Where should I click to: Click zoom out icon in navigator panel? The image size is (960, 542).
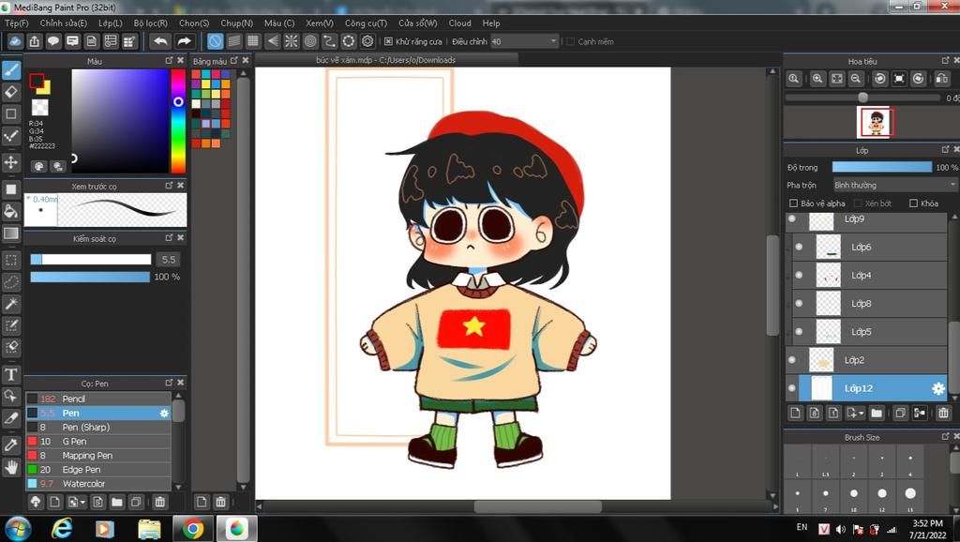point(856,79)
